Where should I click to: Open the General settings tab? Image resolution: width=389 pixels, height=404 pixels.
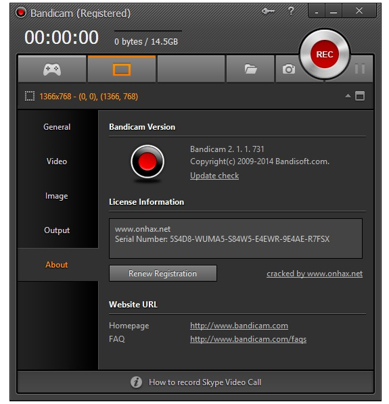(x=57, y=127)
